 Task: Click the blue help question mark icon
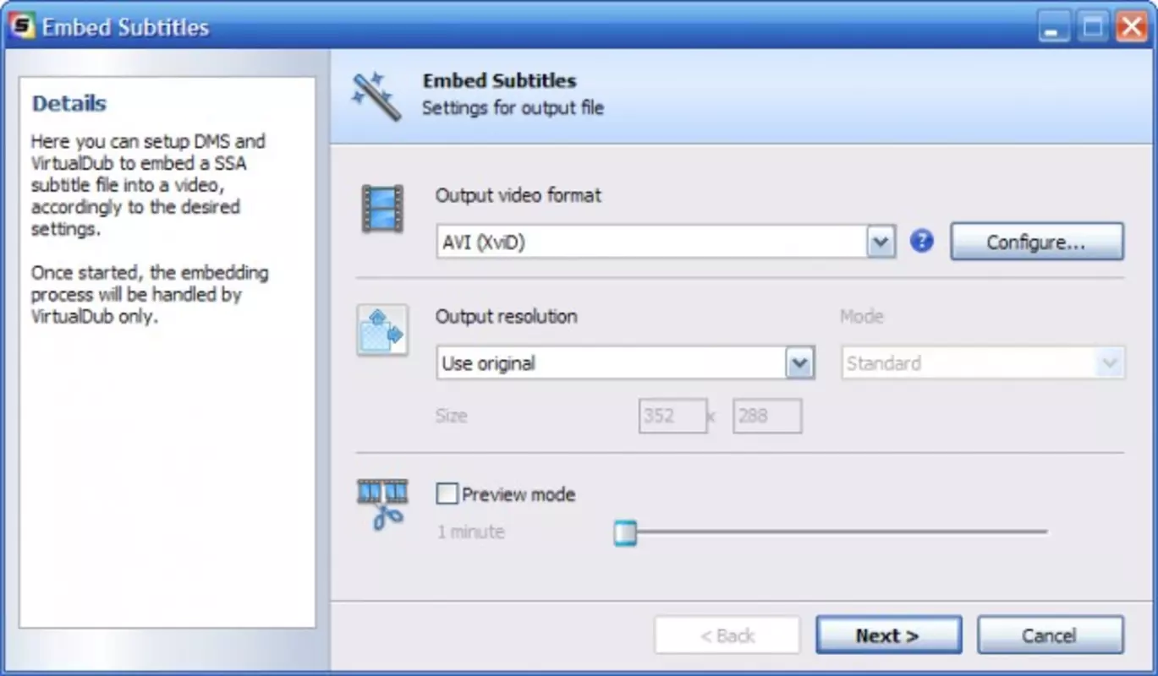921,242
